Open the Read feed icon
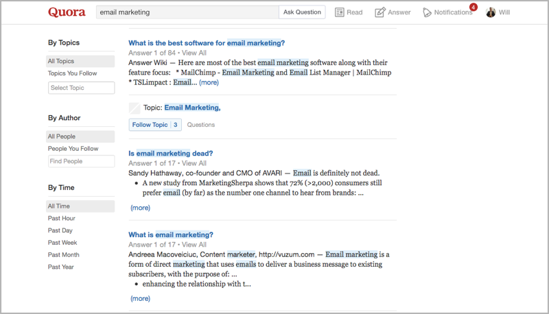 (x=339, y=12)
